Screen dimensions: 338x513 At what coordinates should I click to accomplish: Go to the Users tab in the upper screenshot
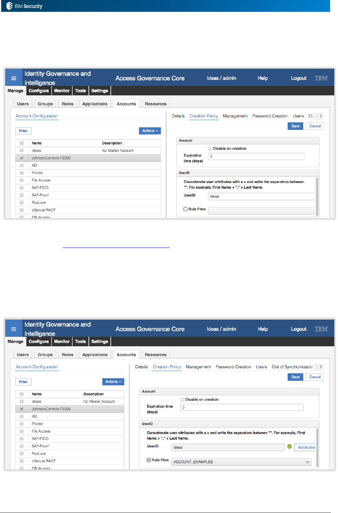(23, 104)
